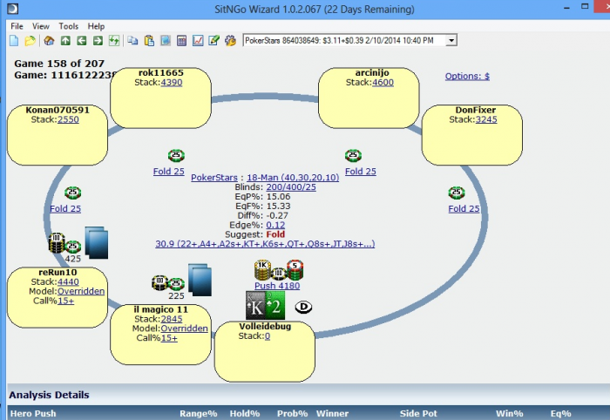The image size is (610, 420).
Task: Click reRun10's stack value 4440
Action: pyautogui.click(x=68, y=281)
